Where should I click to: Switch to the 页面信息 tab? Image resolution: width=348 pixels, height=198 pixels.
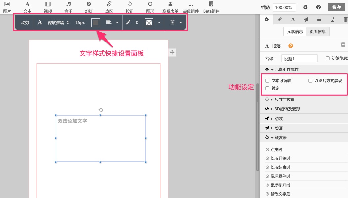318,32
